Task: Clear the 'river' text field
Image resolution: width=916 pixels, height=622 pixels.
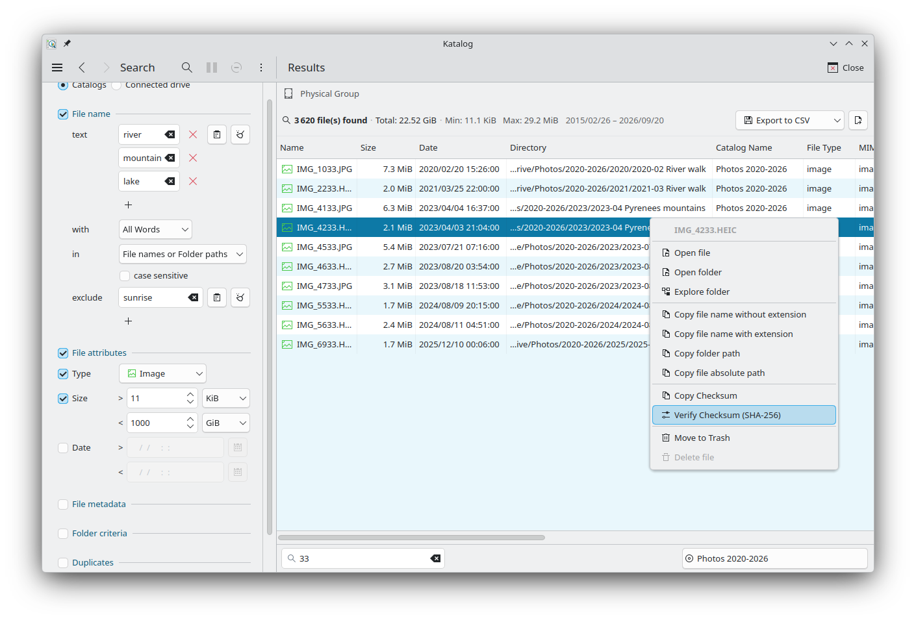Action: tap(170, 134)
